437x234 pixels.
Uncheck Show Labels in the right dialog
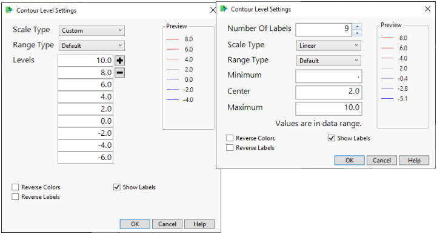tap(332, 138)
